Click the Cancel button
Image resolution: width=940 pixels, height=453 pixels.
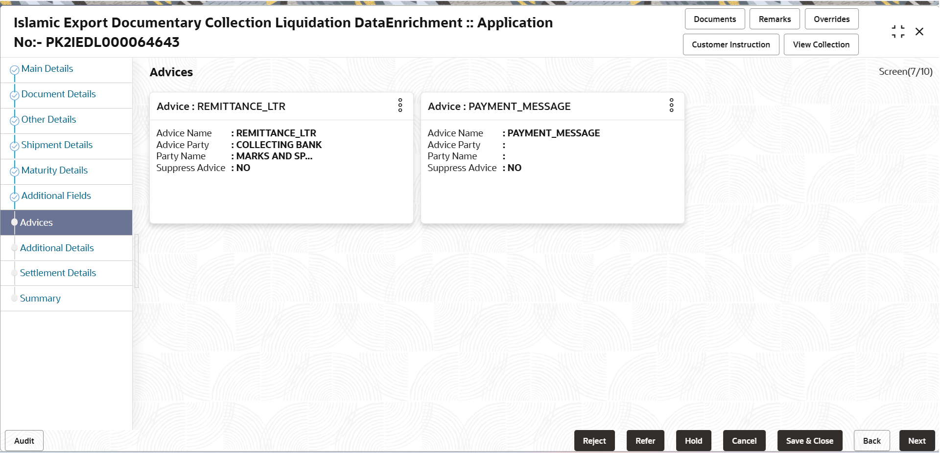coord(744,441)
